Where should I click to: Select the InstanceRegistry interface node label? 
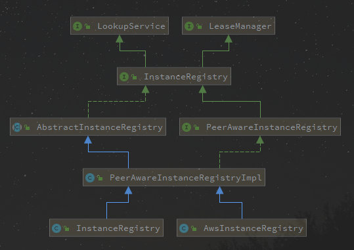(186, 77)
